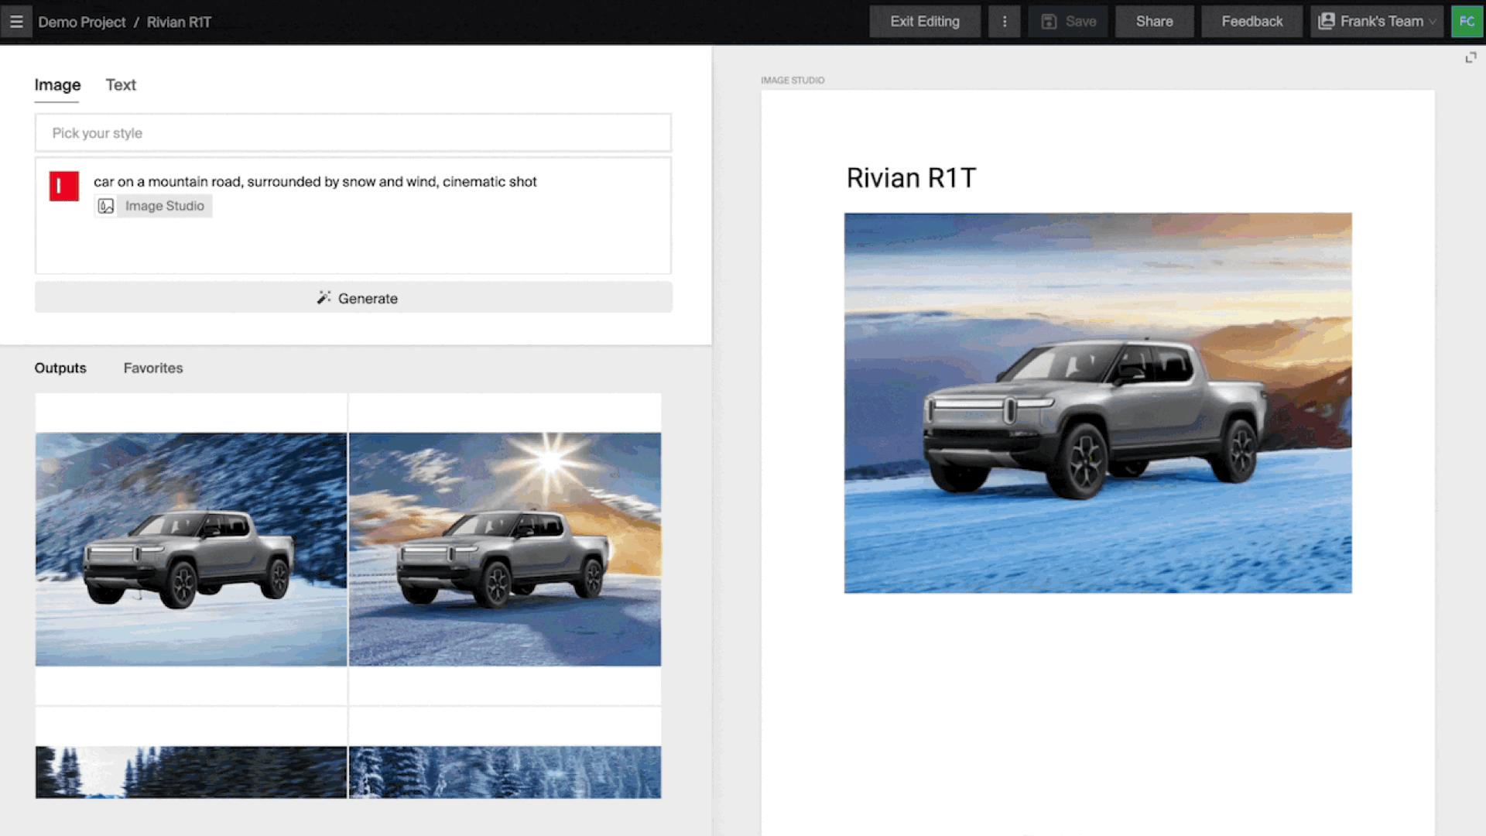Open the Pick your style dropdown
This screenshot has height=836, width=1486.
353,132
